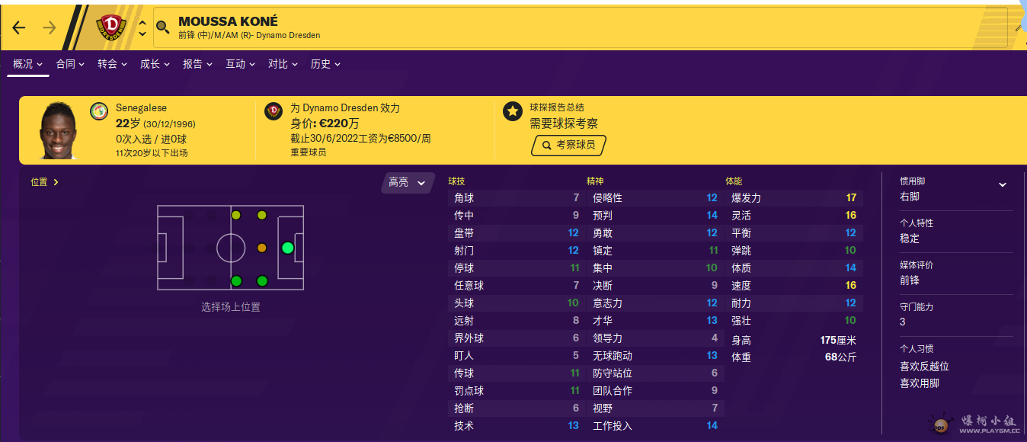The image size is (1027, 442).
Task: Select the green dot nearest the halfway line
Action: pyautogui.click(x=236, y=281)
